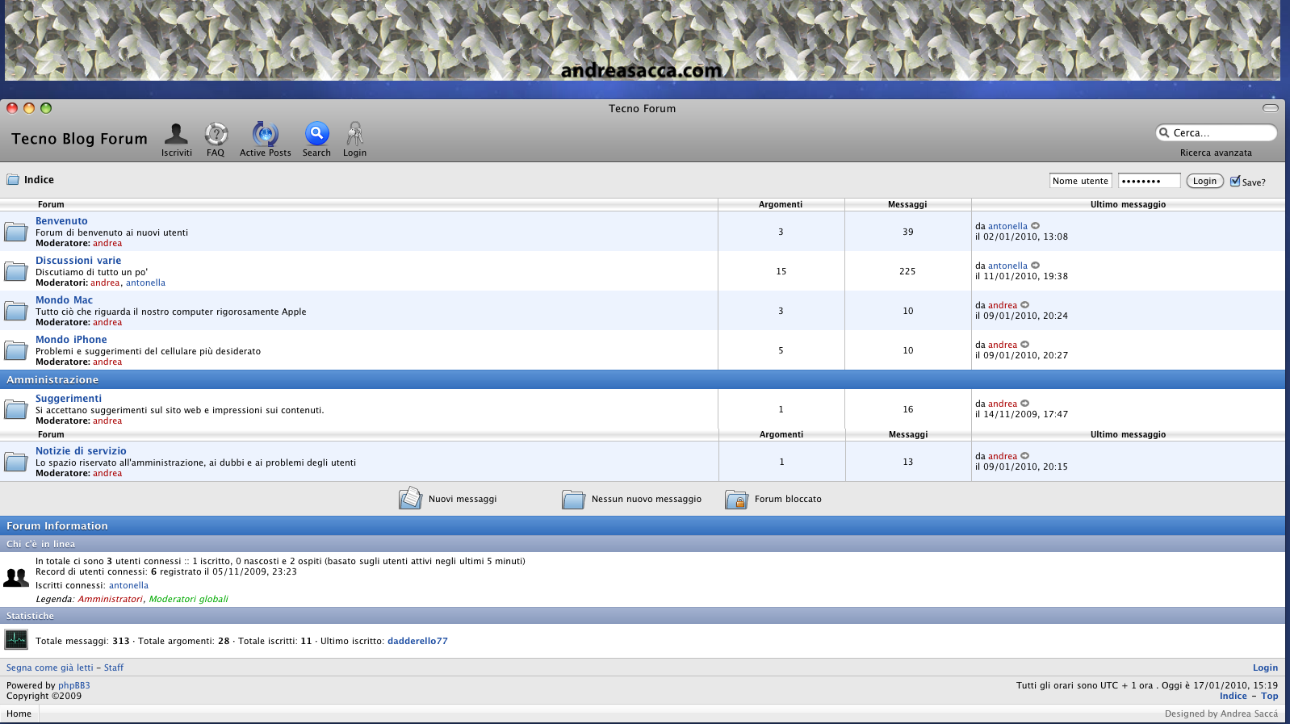Toggle the Save? login checkbox
The width and height of the screenshot is (1290, 724).
coord(1235,181)
